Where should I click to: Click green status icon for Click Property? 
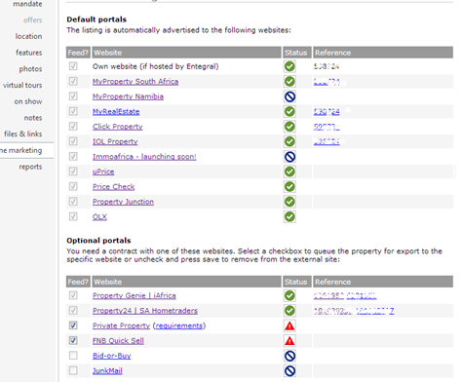[x=289, y=127]
